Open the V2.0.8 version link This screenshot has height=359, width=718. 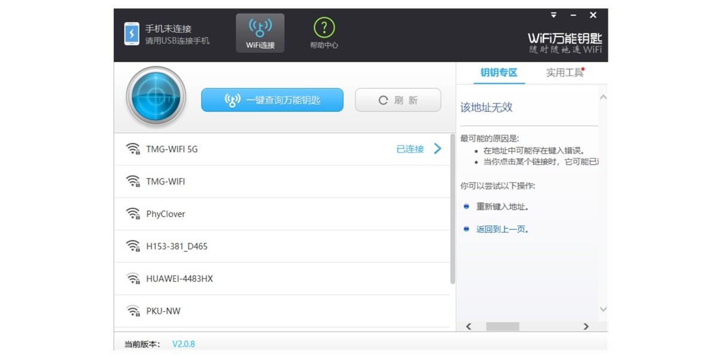click(184, 343)
